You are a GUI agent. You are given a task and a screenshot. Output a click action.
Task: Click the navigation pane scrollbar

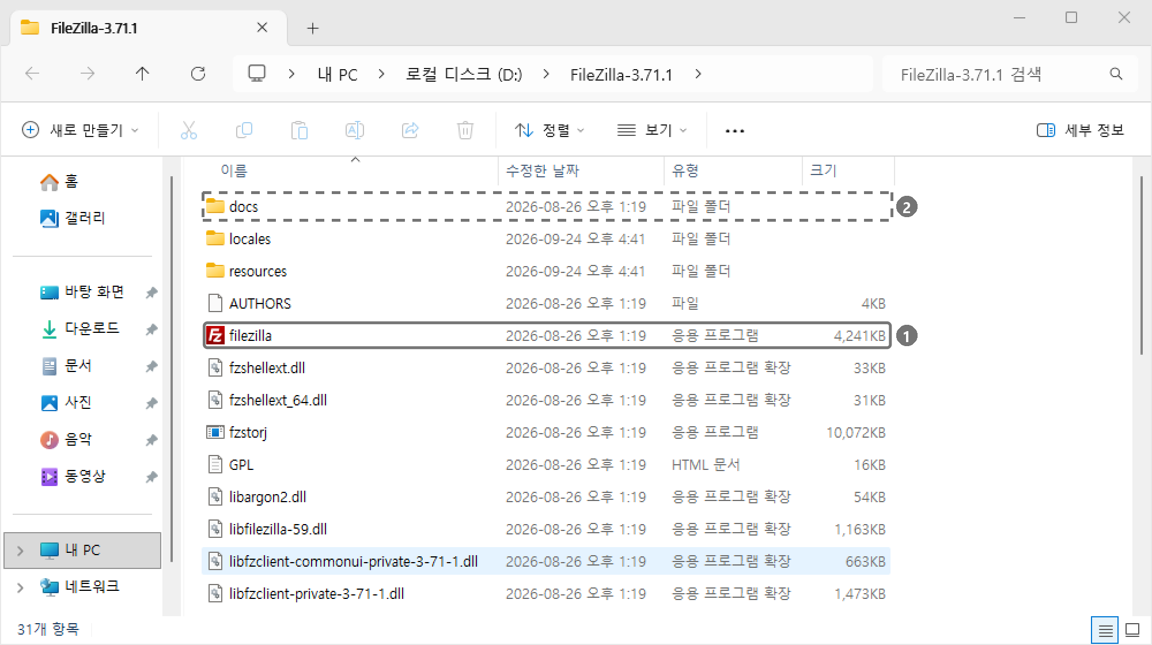tap(172, 369)
